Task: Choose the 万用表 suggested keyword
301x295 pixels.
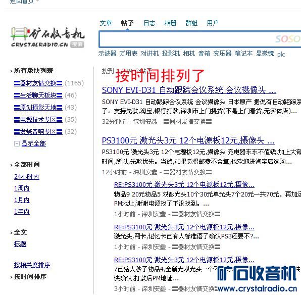Action: [x=128, y=54]
